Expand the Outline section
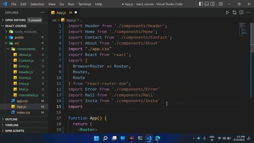This screenshot has width=254, height=143. point(24,119)
